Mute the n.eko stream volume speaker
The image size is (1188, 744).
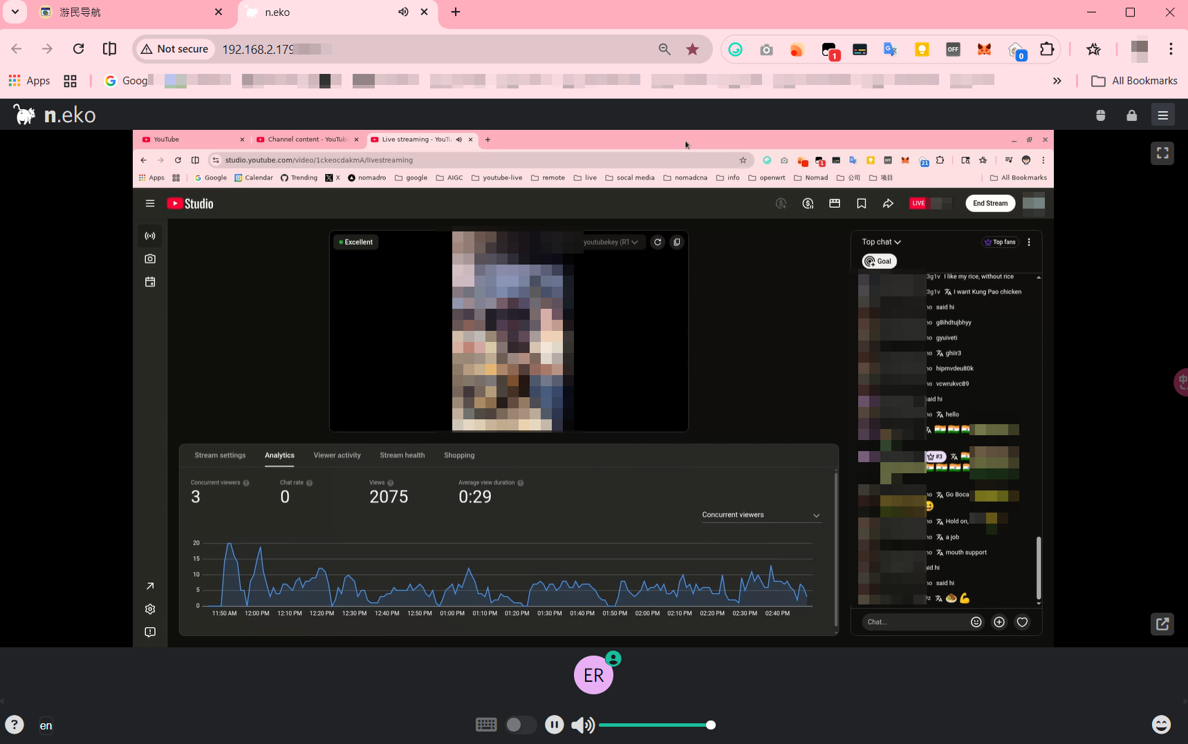pos(582,725)
